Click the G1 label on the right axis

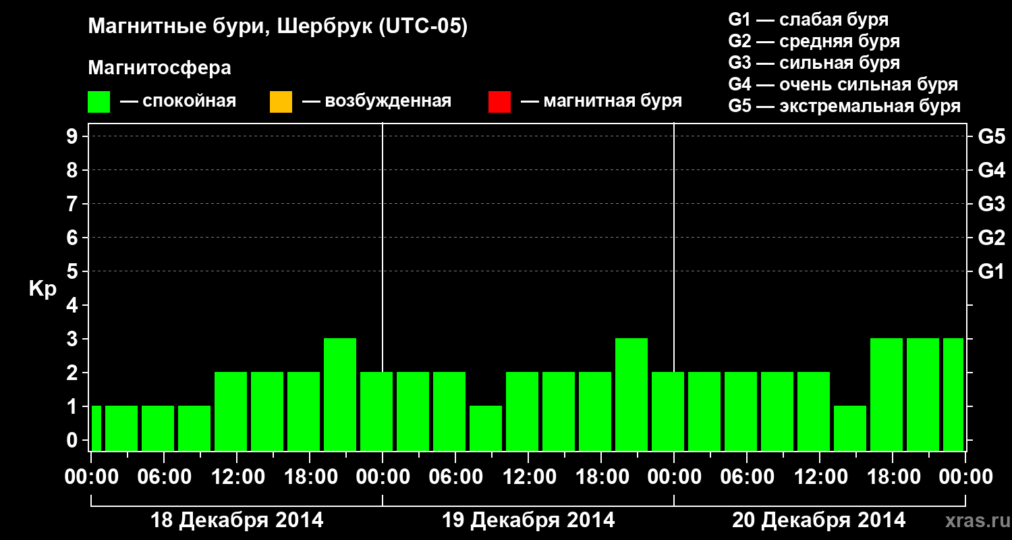991,272
